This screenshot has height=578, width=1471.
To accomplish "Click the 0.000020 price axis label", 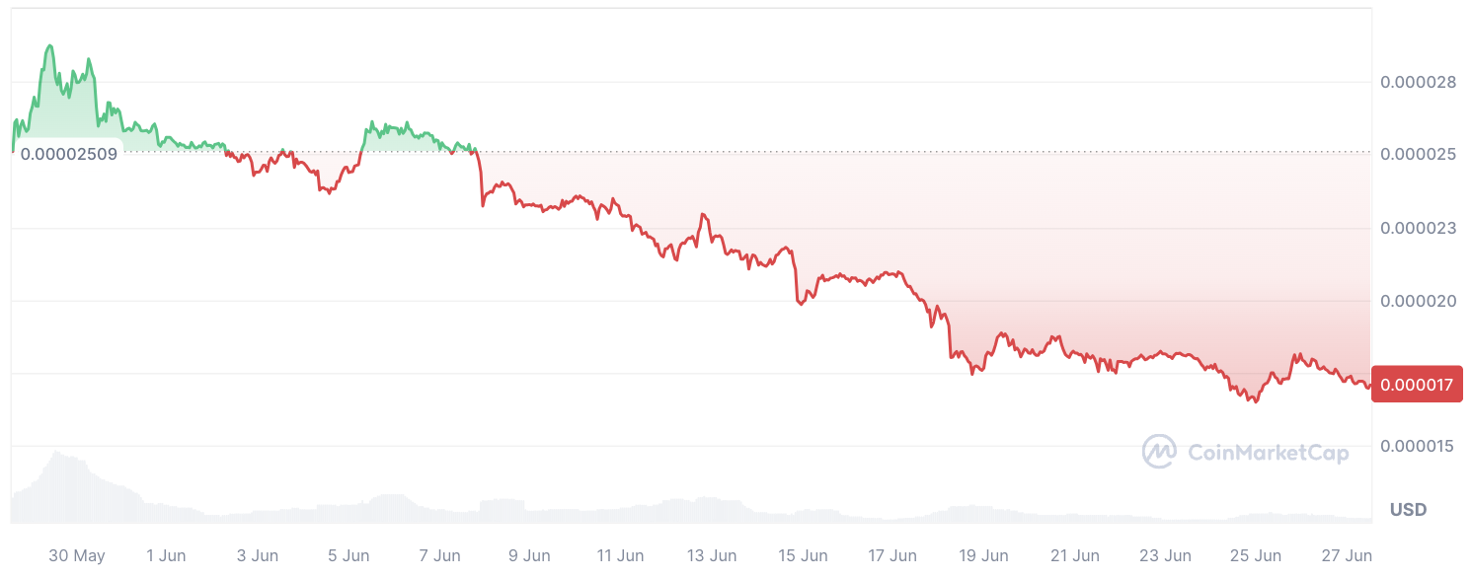I will click(1417, 301).
